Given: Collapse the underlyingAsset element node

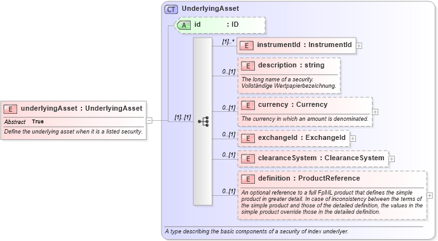Looking at the screenshot, I should pos(149,121).
